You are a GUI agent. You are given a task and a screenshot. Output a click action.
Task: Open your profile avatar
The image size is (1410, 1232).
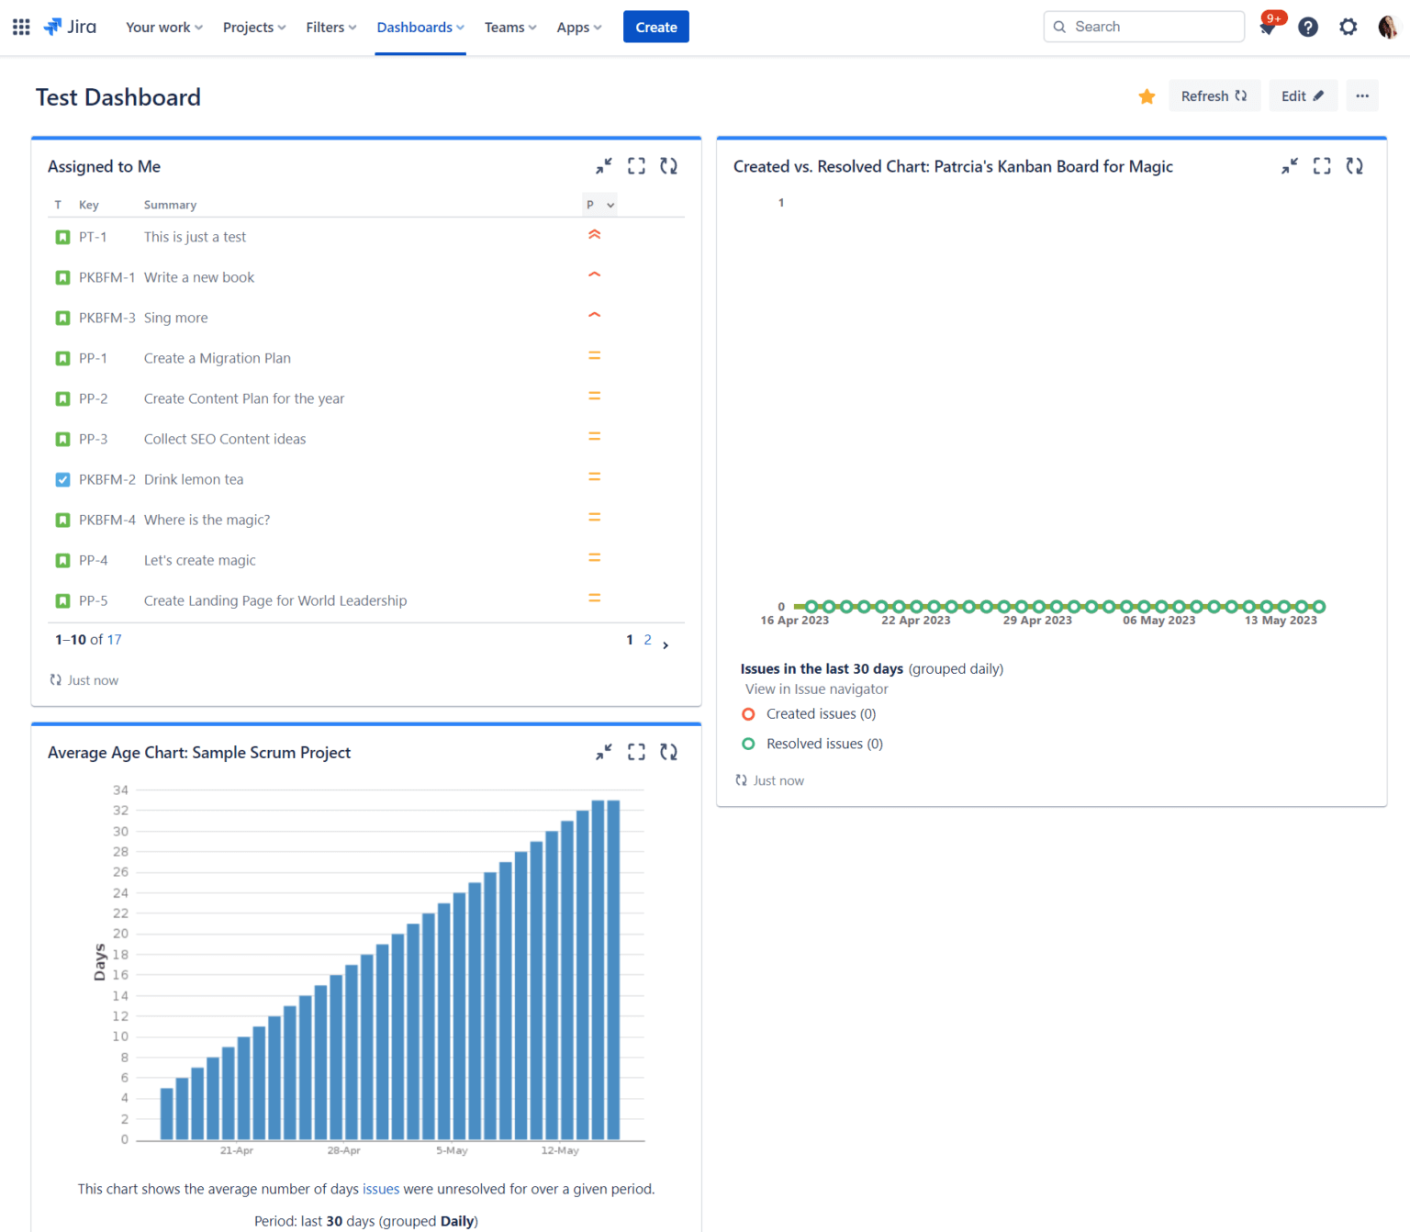[1387, 27]
